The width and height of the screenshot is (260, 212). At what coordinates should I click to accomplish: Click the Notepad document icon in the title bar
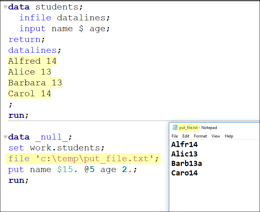pos(175,127)
